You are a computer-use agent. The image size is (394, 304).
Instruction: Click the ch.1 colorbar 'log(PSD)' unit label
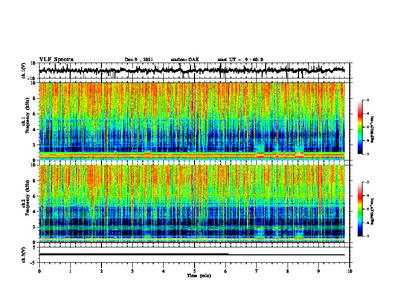click(372, 130)
